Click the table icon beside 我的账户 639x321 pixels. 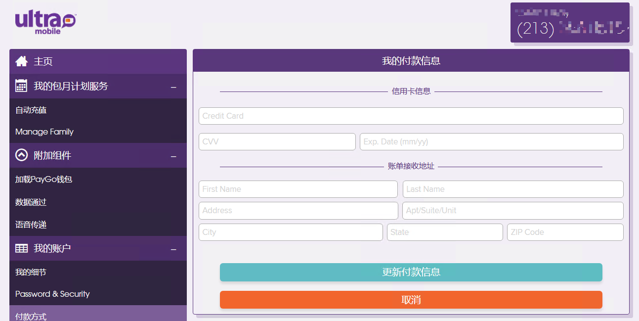pos(21,248)
